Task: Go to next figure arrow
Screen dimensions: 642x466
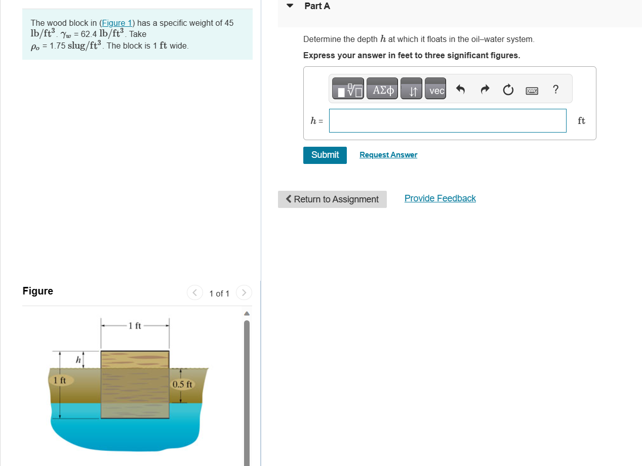Action: (244, 293)
